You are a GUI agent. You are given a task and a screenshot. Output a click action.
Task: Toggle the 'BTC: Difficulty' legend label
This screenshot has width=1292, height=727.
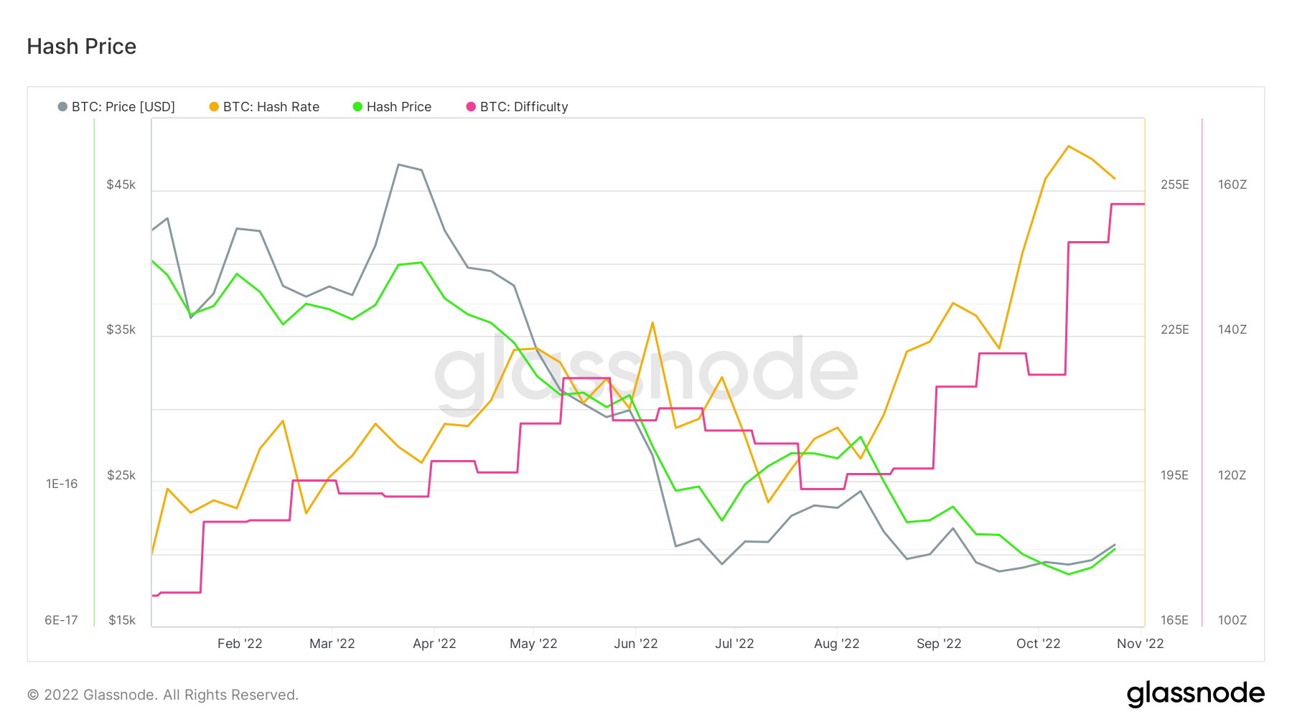click(x=524, y=107)
